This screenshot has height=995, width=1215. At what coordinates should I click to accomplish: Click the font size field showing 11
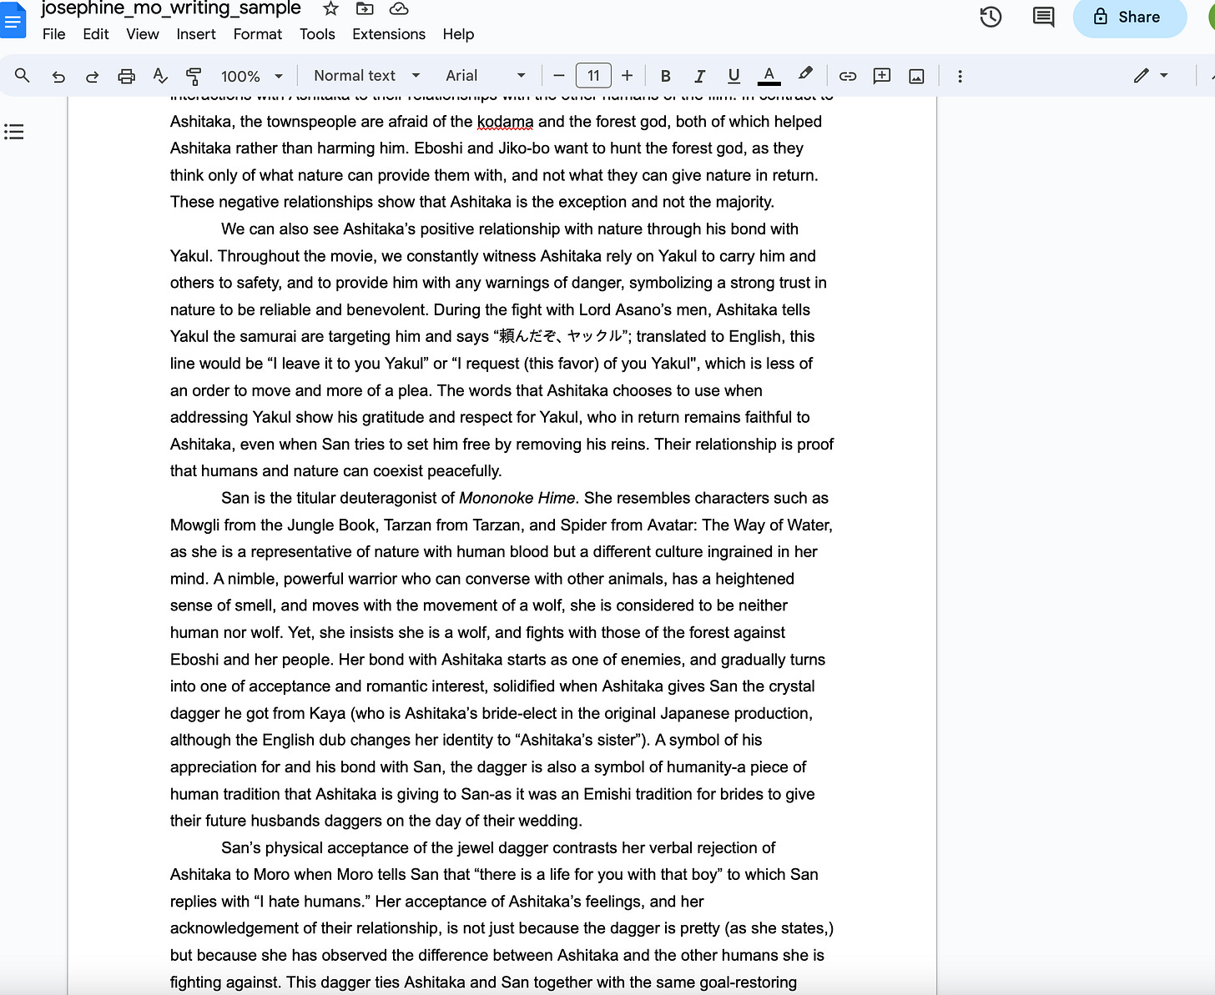[x=593, y=76]
